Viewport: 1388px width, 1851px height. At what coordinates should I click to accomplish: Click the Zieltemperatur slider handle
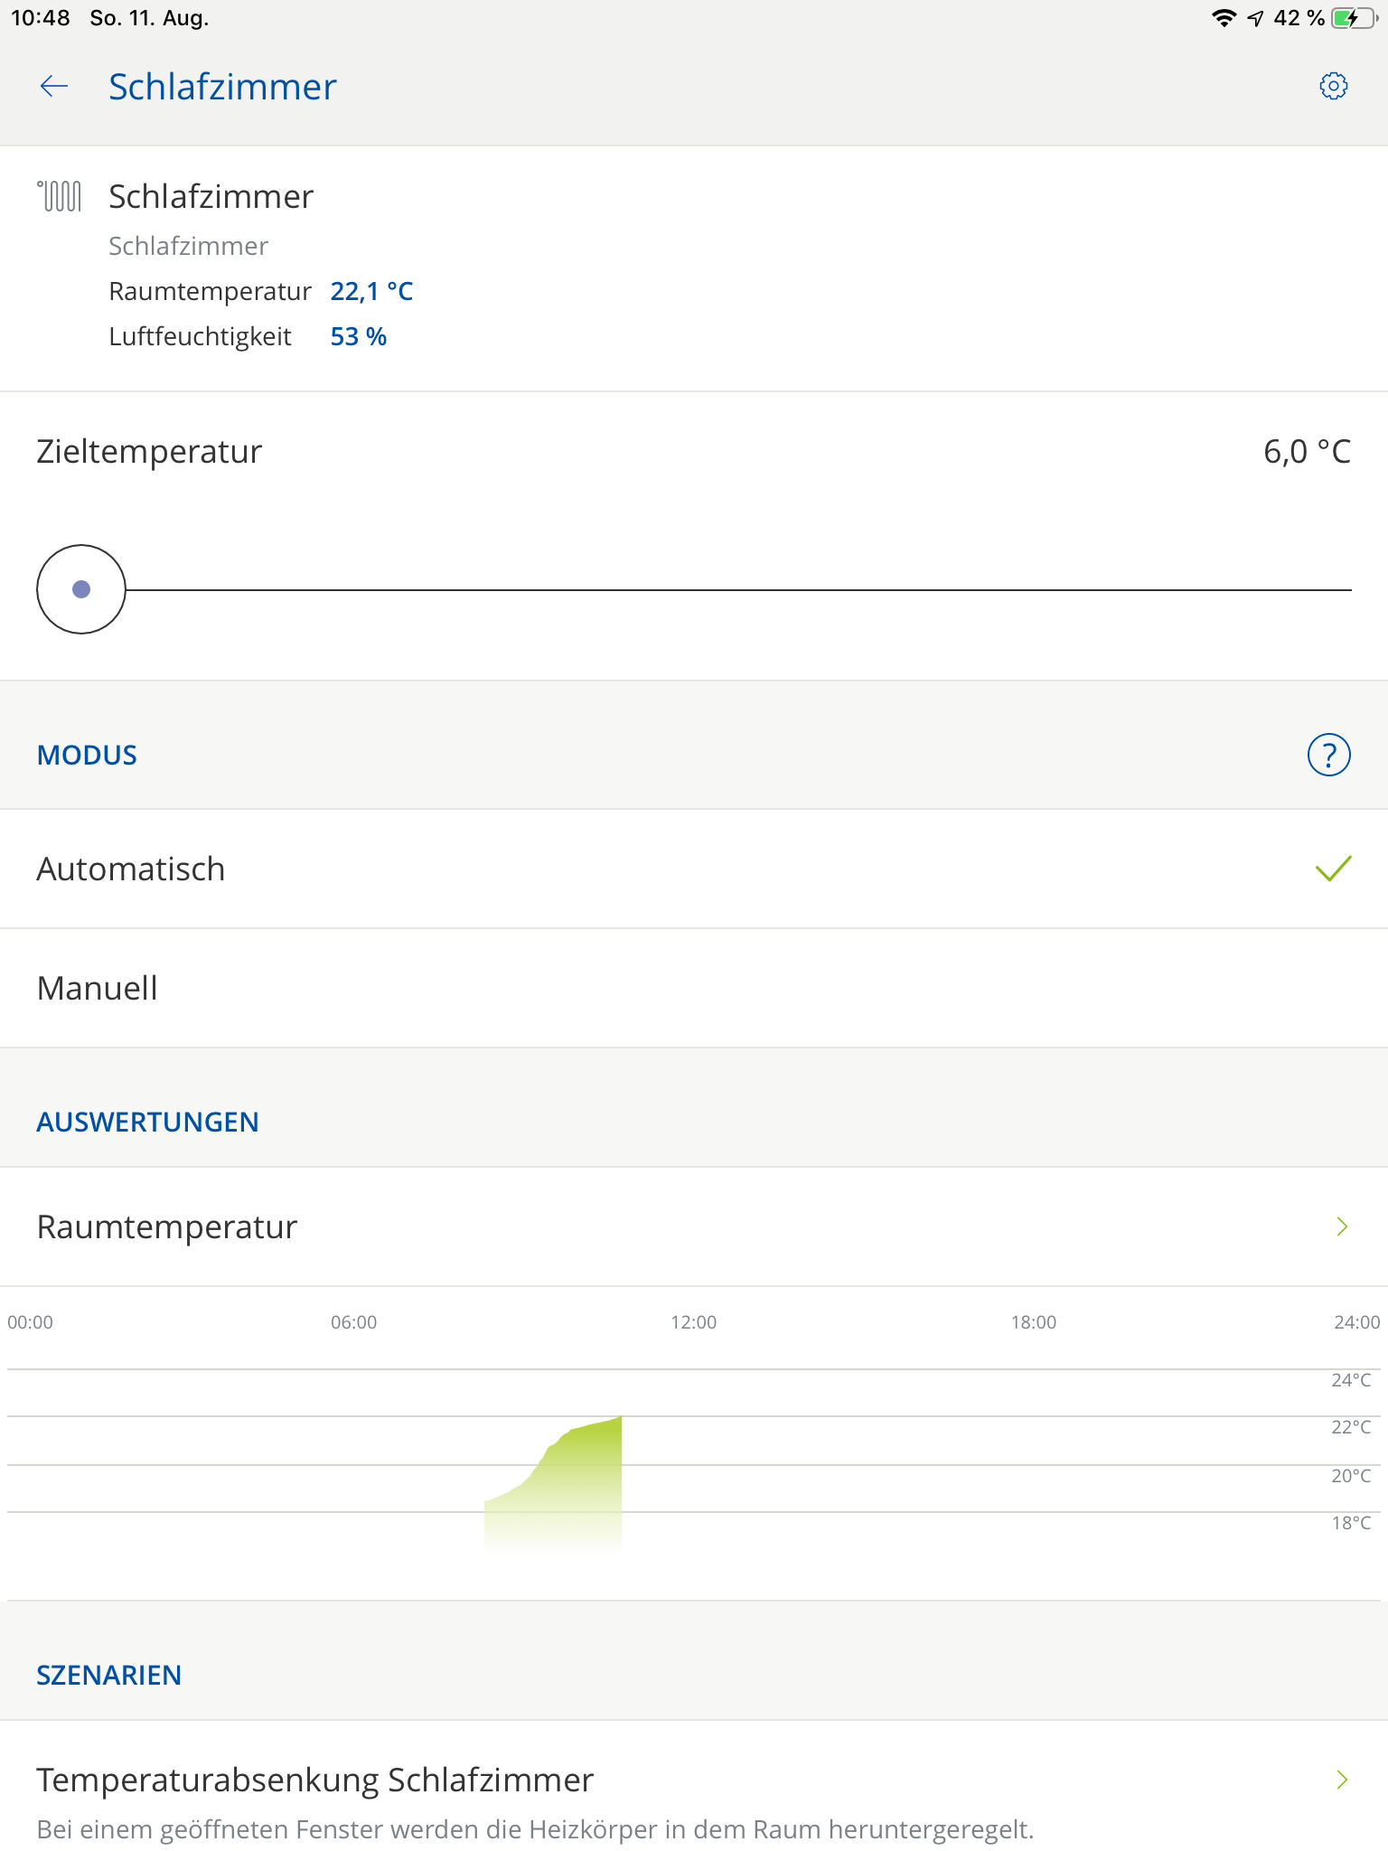coord(81,589)
